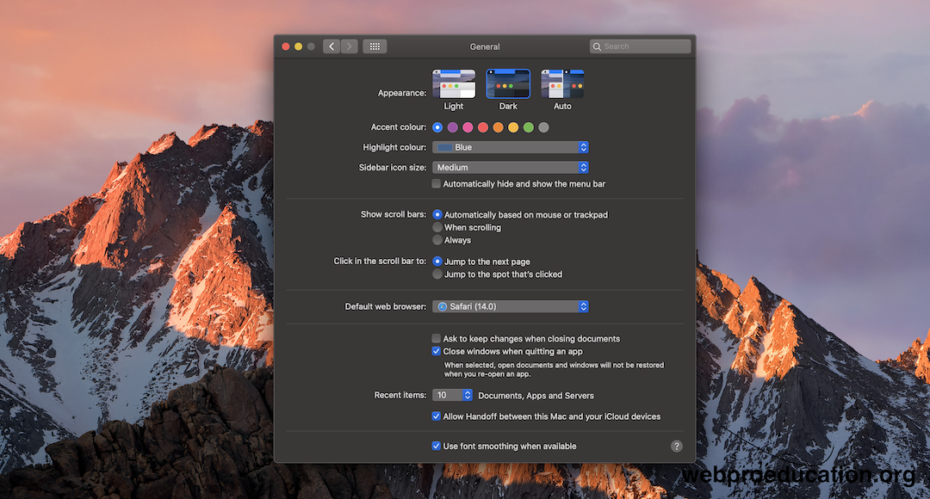Pick the green accent colour
The height and width of the screenshot is (499, 930).
click(x=529, y=127)
